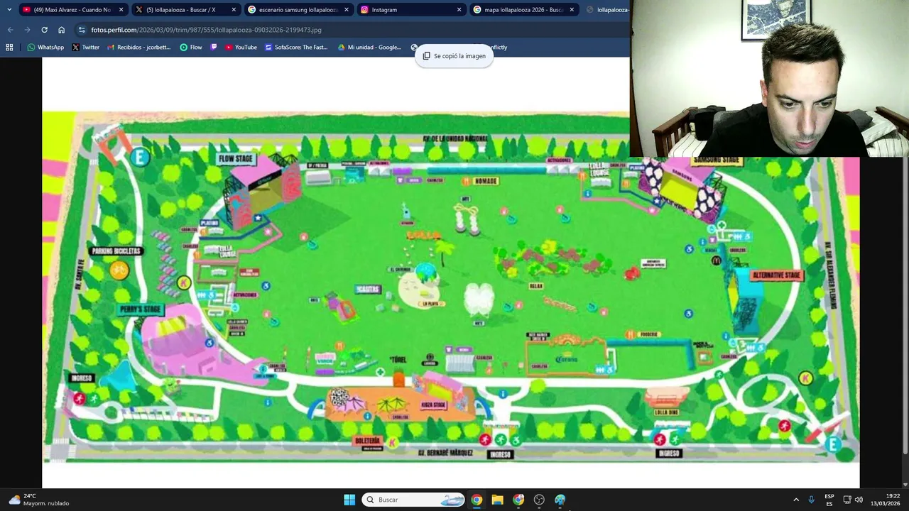Open File Explorer from the taskbar

coord(497,500)
